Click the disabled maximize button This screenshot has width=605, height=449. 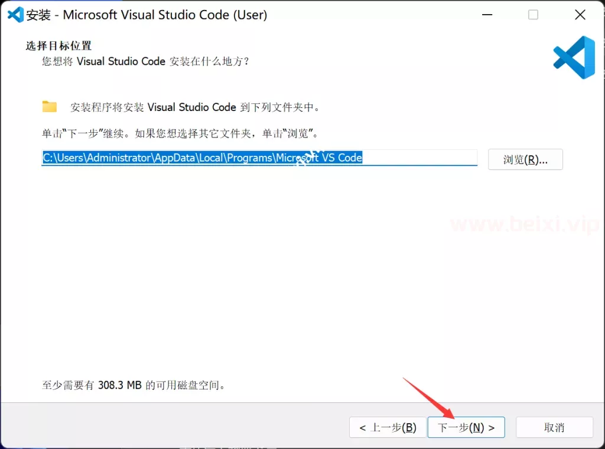(534, 15)
